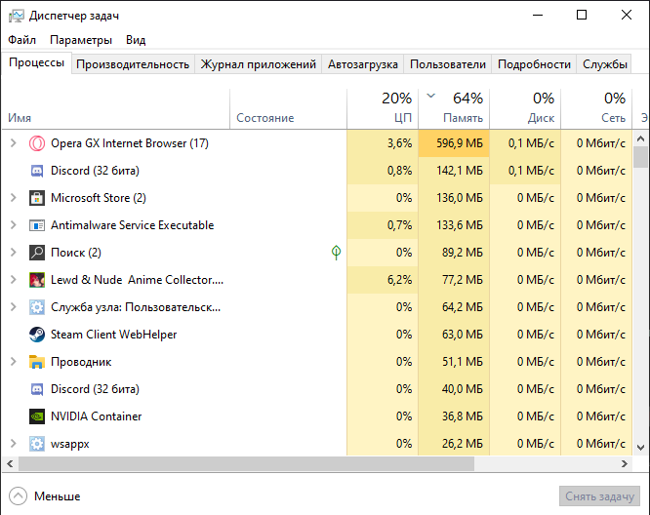Open the Файл menu
650x515 pixels.
click(22, 40)
